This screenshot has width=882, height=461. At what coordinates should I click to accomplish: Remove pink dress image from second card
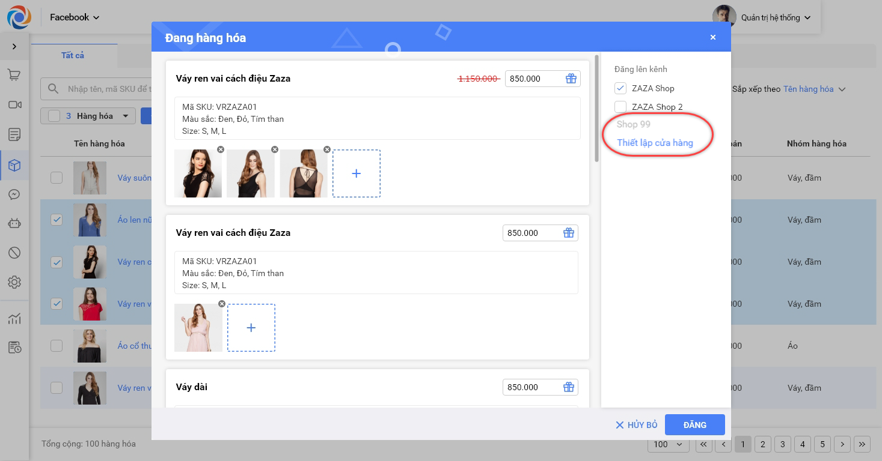tap(222, 304)
